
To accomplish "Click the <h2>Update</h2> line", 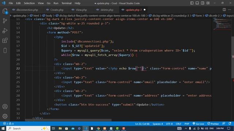I will (60, 28).
